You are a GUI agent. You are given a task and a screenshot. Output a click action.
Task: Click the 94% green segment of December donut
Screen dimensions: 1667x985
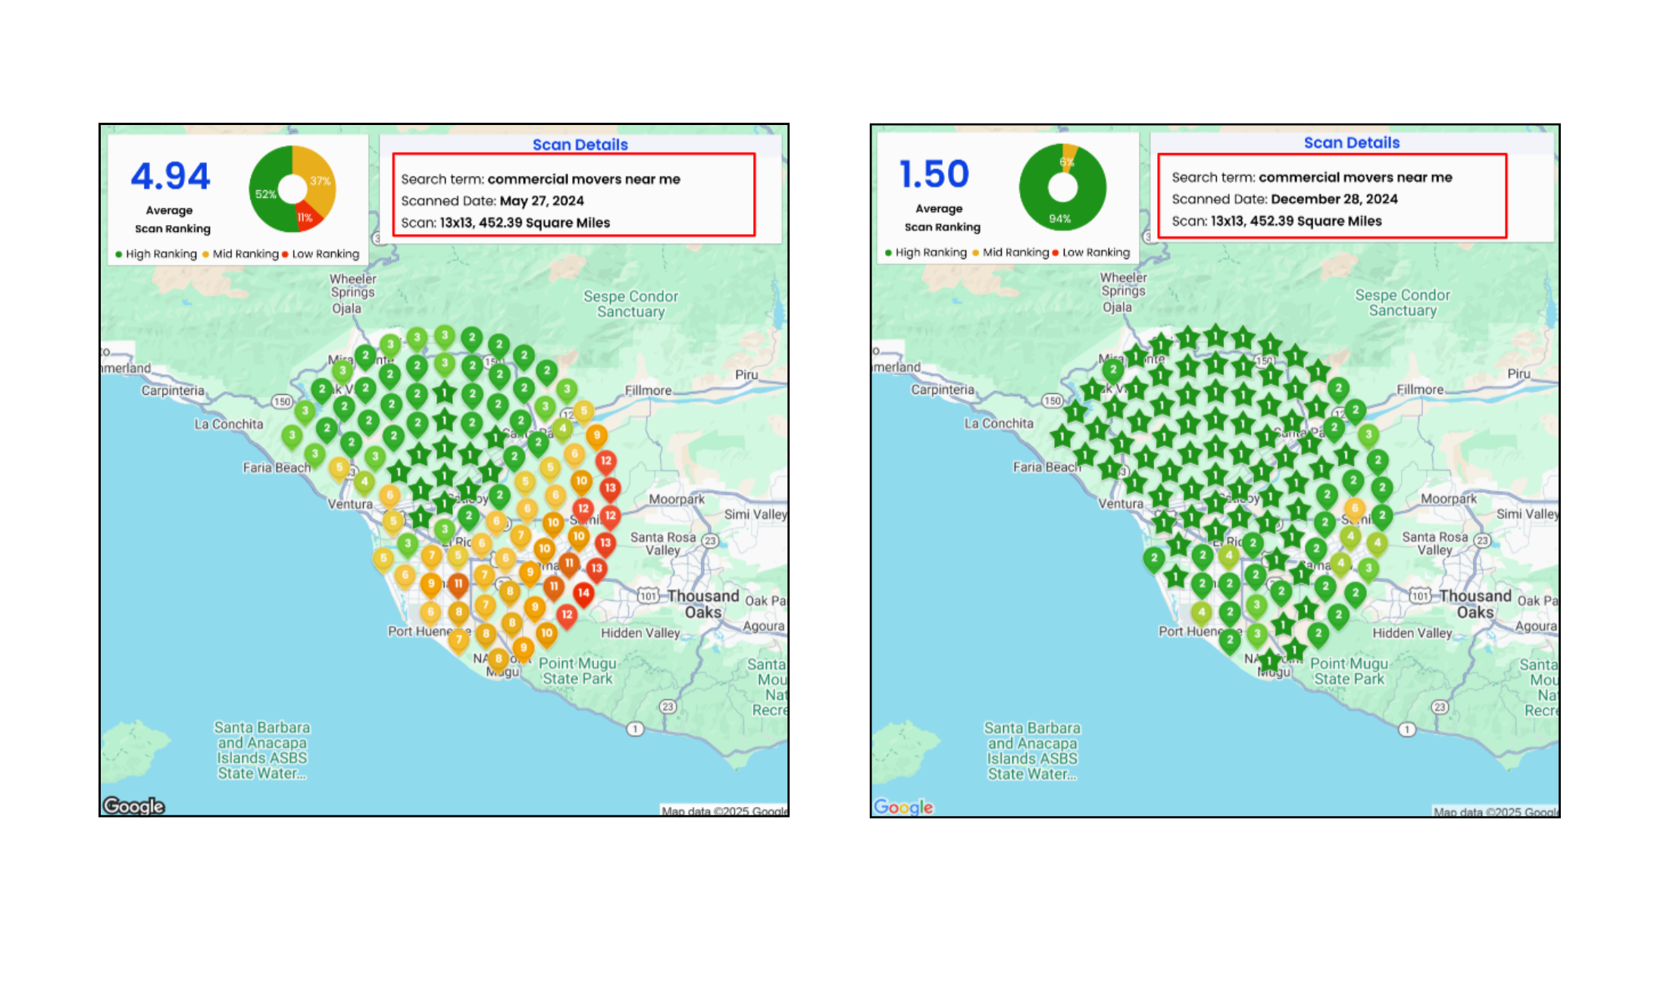(1059, 218)
